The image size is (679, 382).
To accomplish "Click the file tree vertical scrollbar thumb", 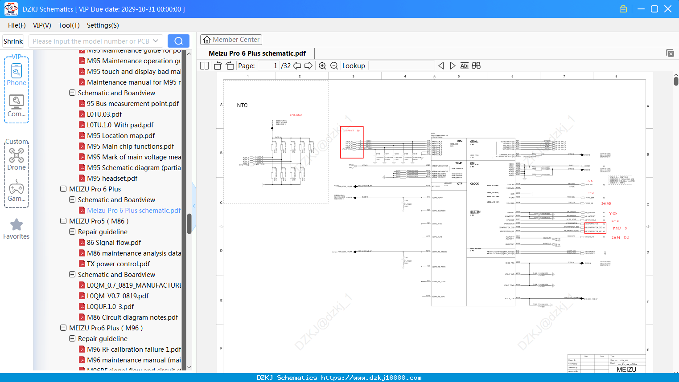I will tap(189, 224).
